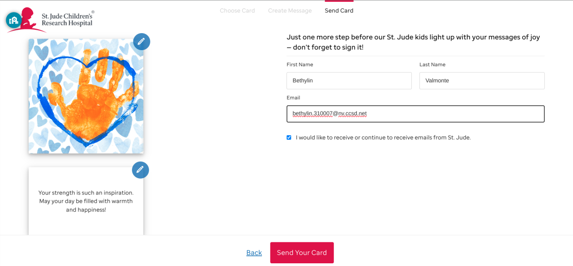Follow the Back link
Viewport: 573px width, 266px height.
pyautogui.click(x=254, y=253)
